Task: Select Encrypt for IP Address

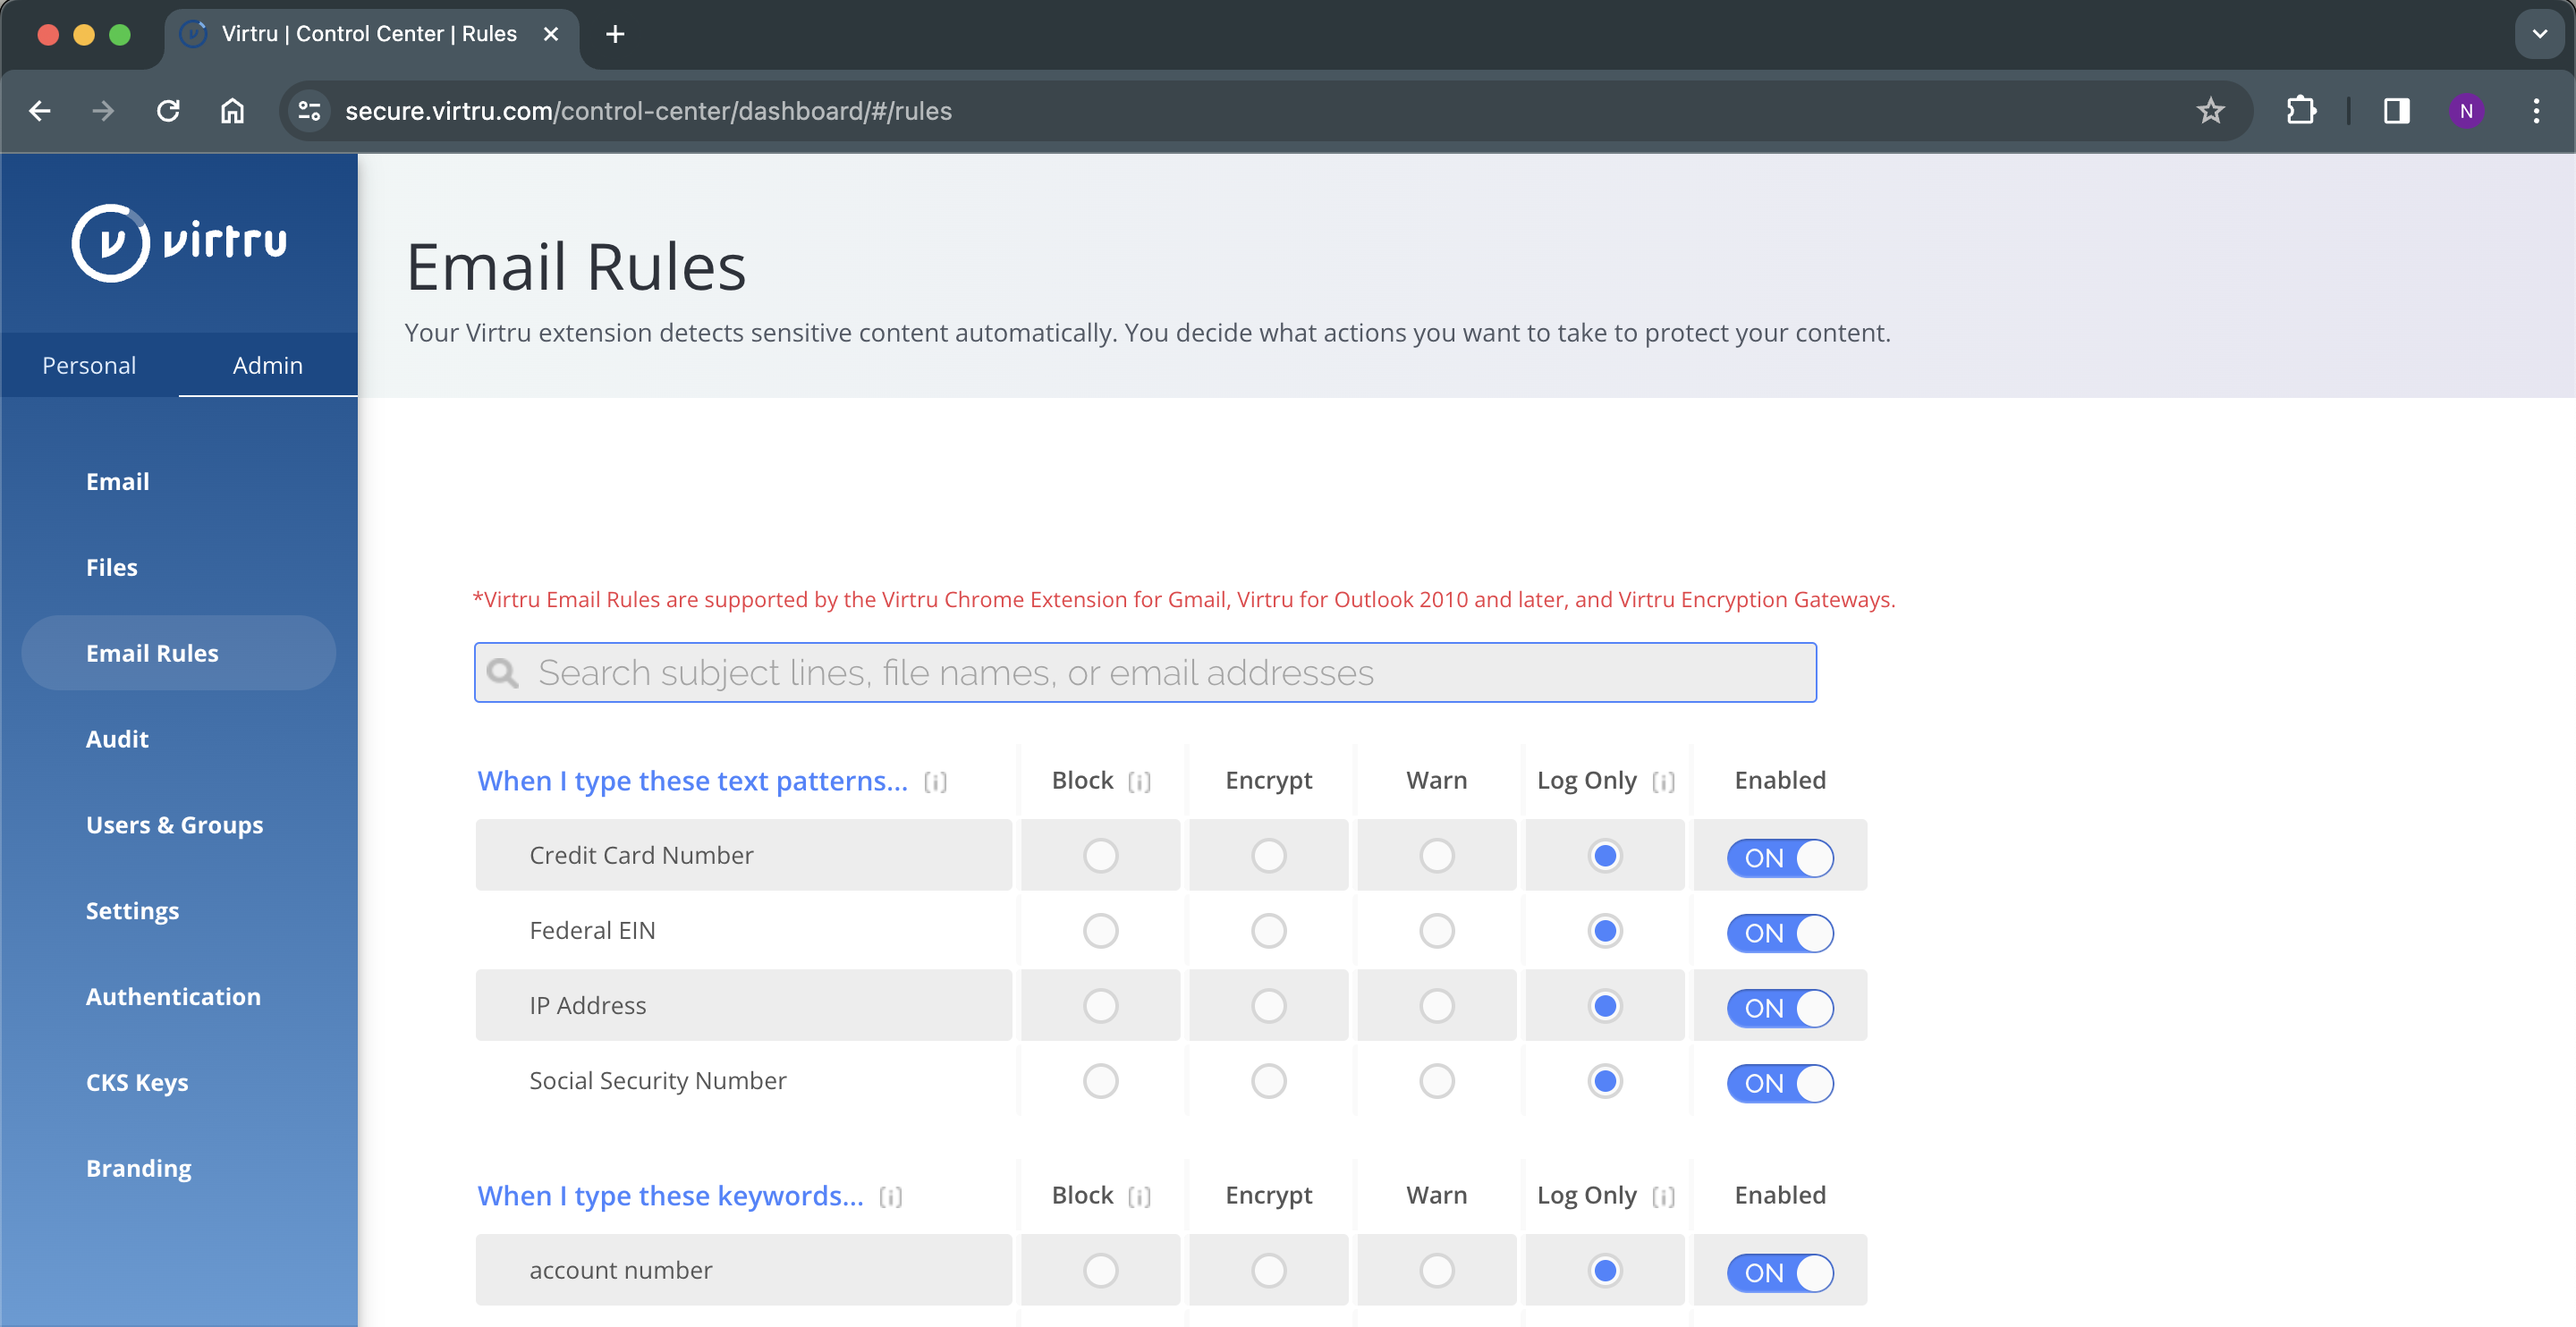Action: click(1268, 1006)
